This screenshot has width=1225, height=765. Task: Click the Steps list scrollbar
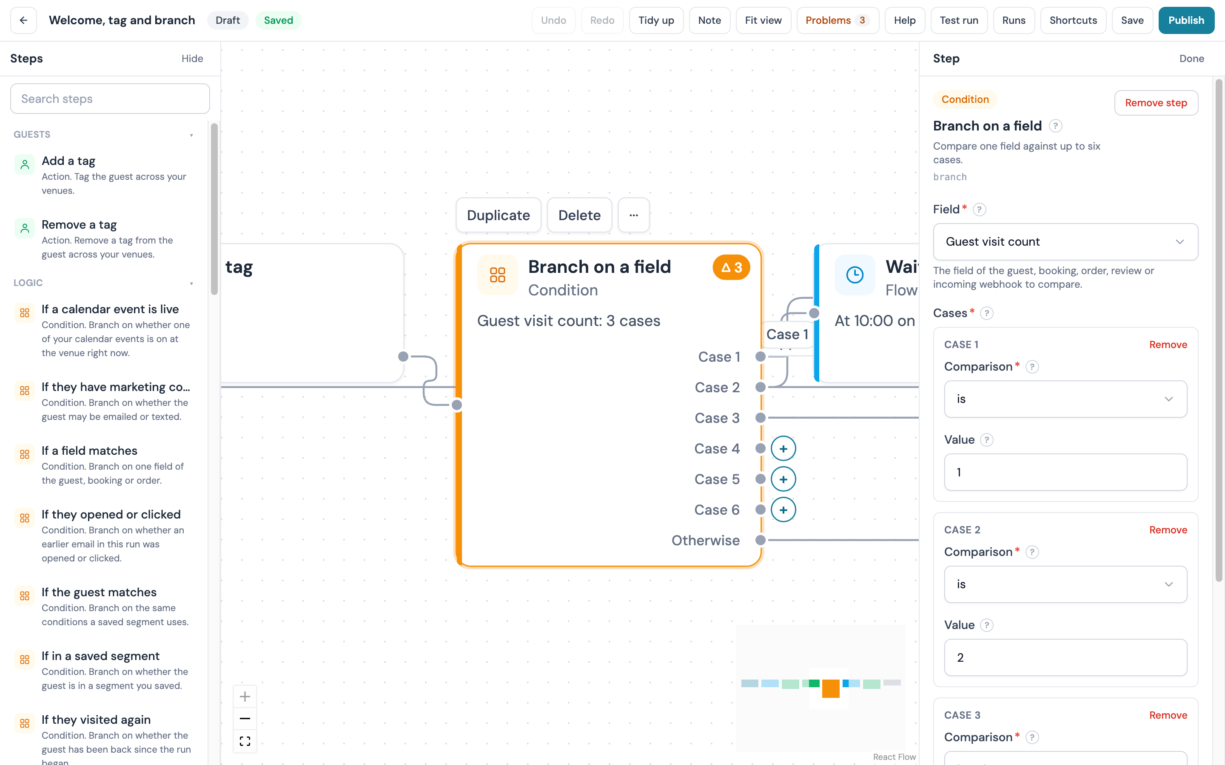214,209
